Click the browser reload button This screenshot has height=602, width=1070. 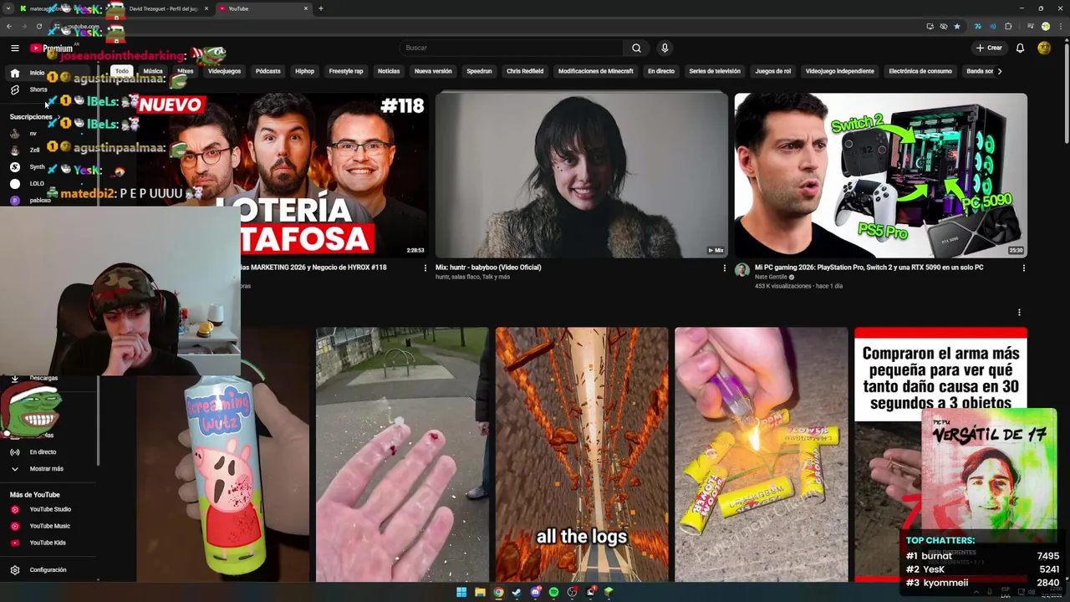(38, 27)
